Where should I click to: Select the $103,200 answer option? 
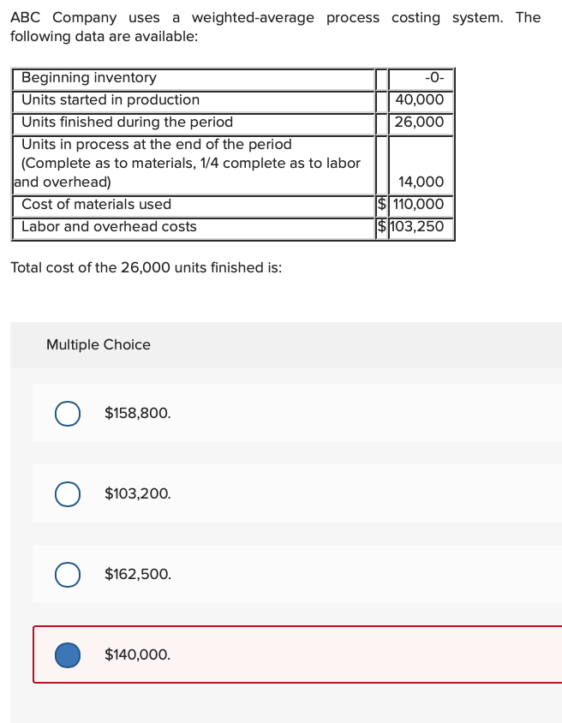(x=68, y=493)
